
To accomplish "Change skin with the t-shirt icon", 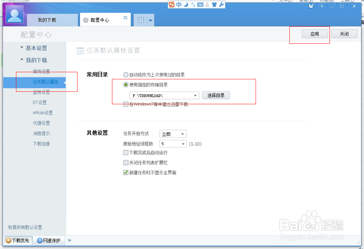I will tap(215, 5).
